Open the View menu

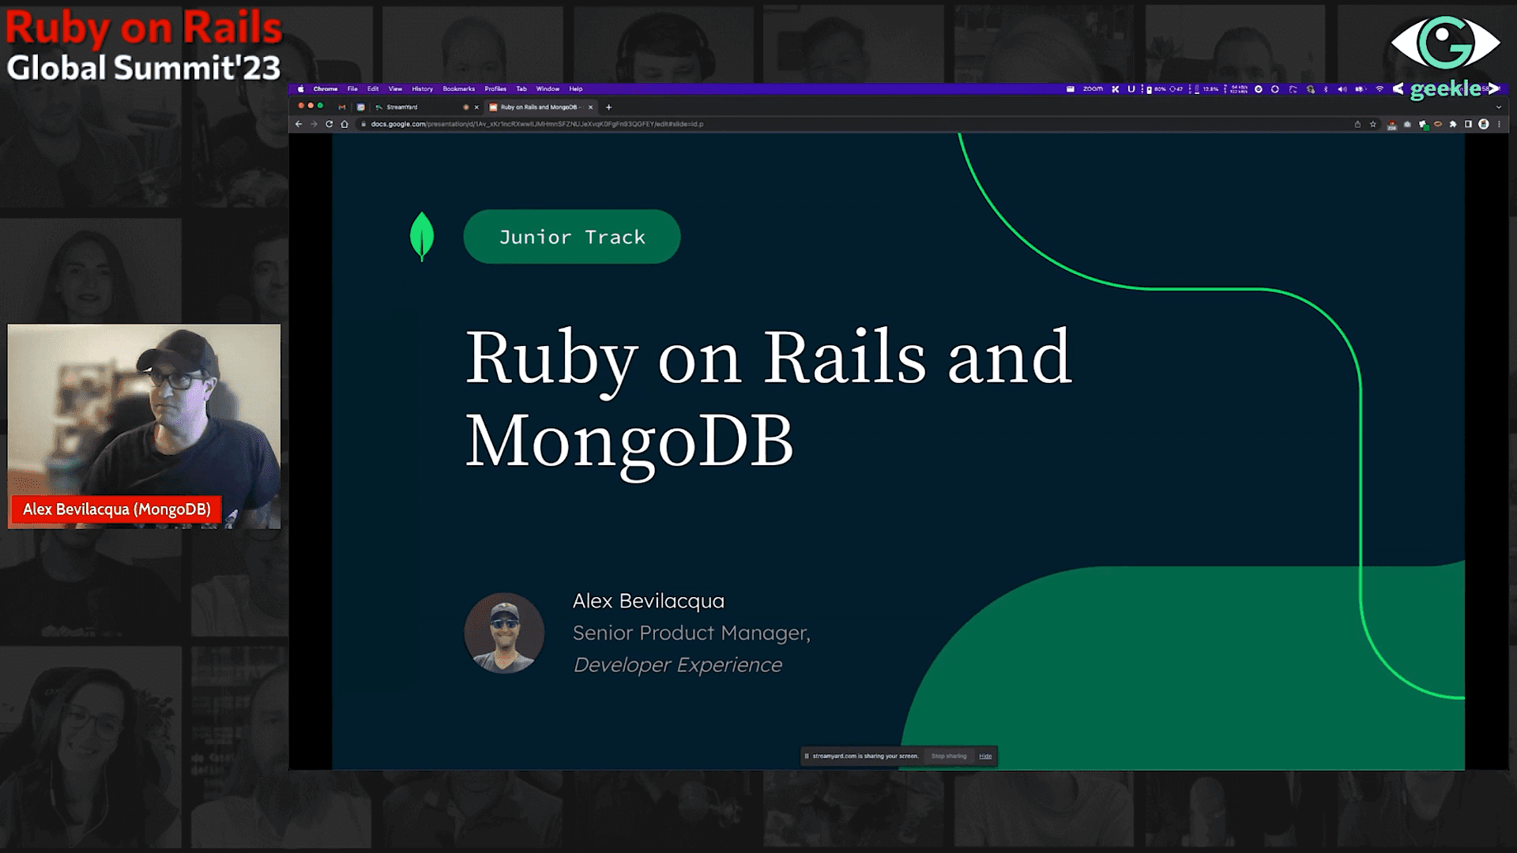click(395, 89)
